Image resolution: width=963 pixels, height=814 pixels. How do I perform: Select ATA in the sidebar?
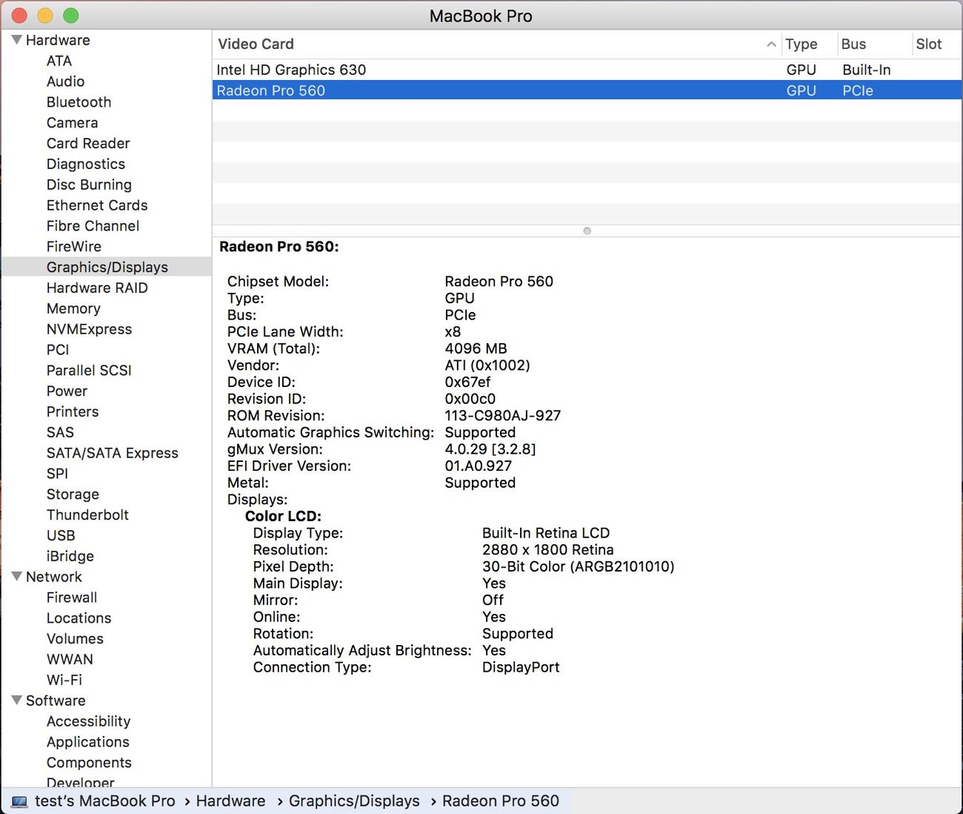click(59, 61)
